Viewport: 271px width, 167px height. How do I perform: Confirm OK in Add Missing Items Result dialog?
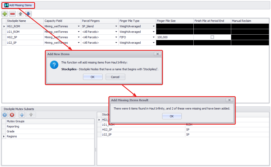pos(172,116)
